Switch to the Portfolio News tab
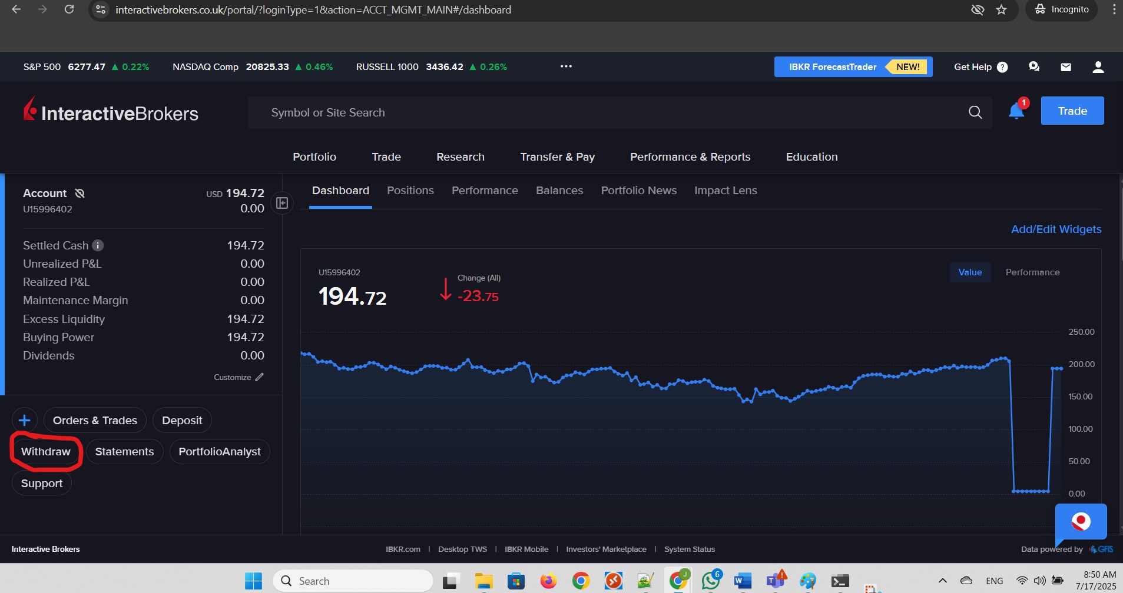The height and width of the screenshot is (593, 1123). pos(639,191)
